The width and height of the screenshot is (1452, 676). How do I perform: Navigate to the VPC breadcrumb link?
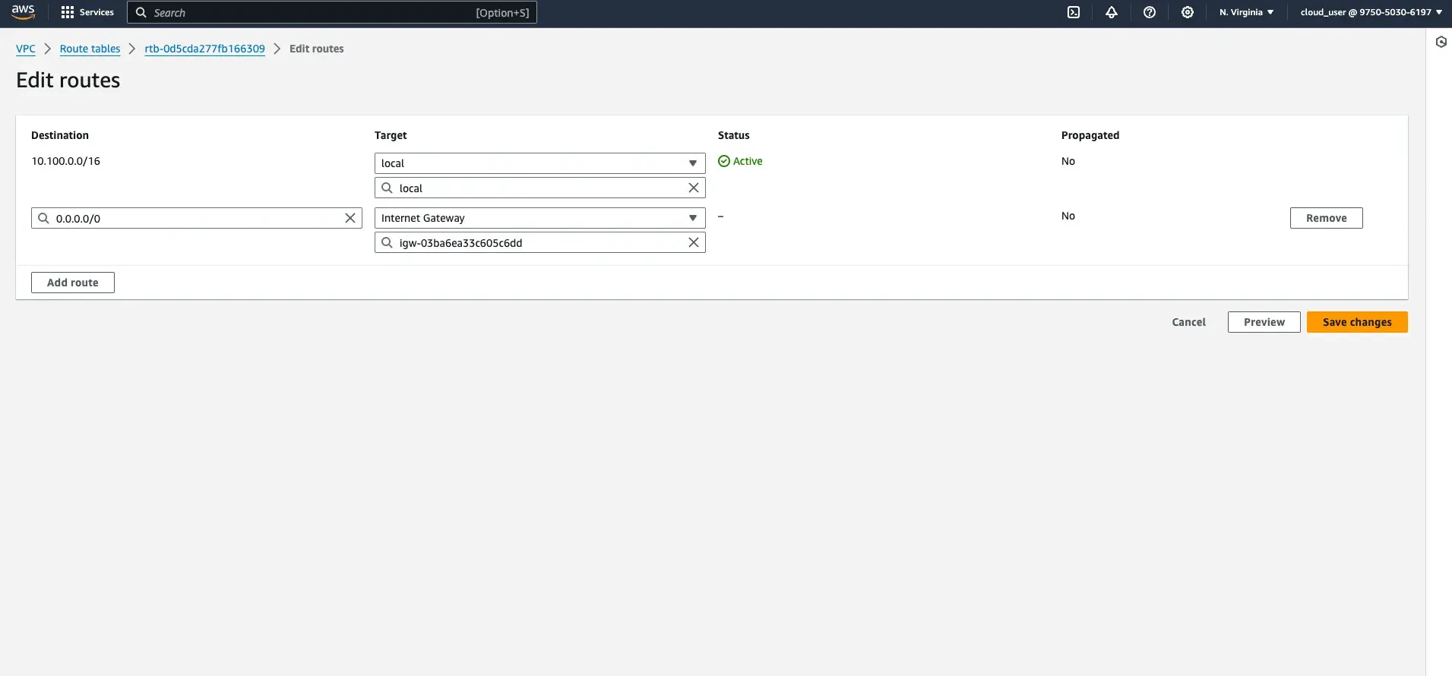click(26, 49)
